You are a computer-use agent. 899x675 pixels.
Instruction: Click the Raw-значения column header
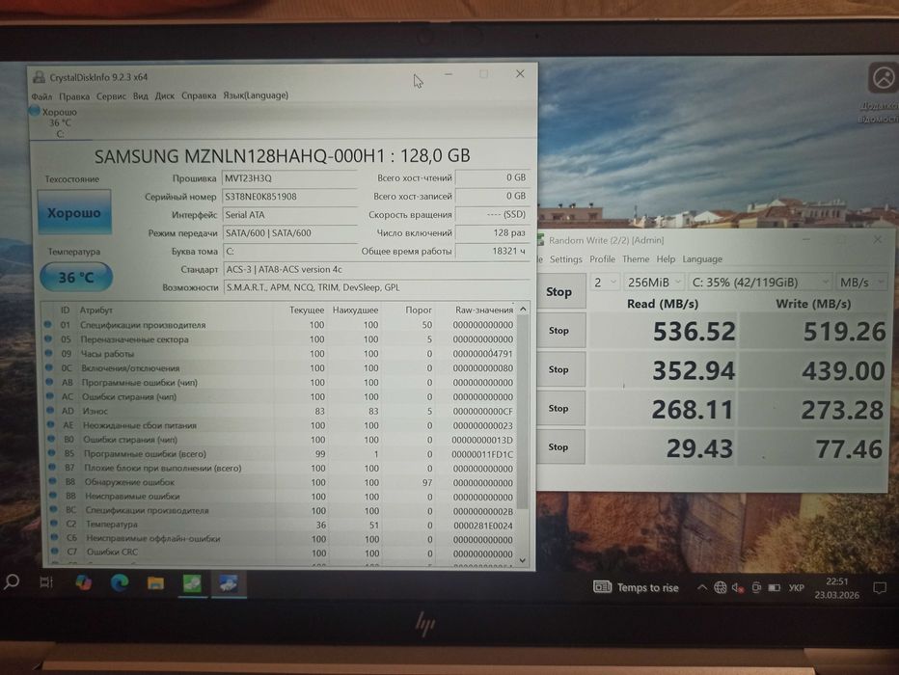coord(484,310)
